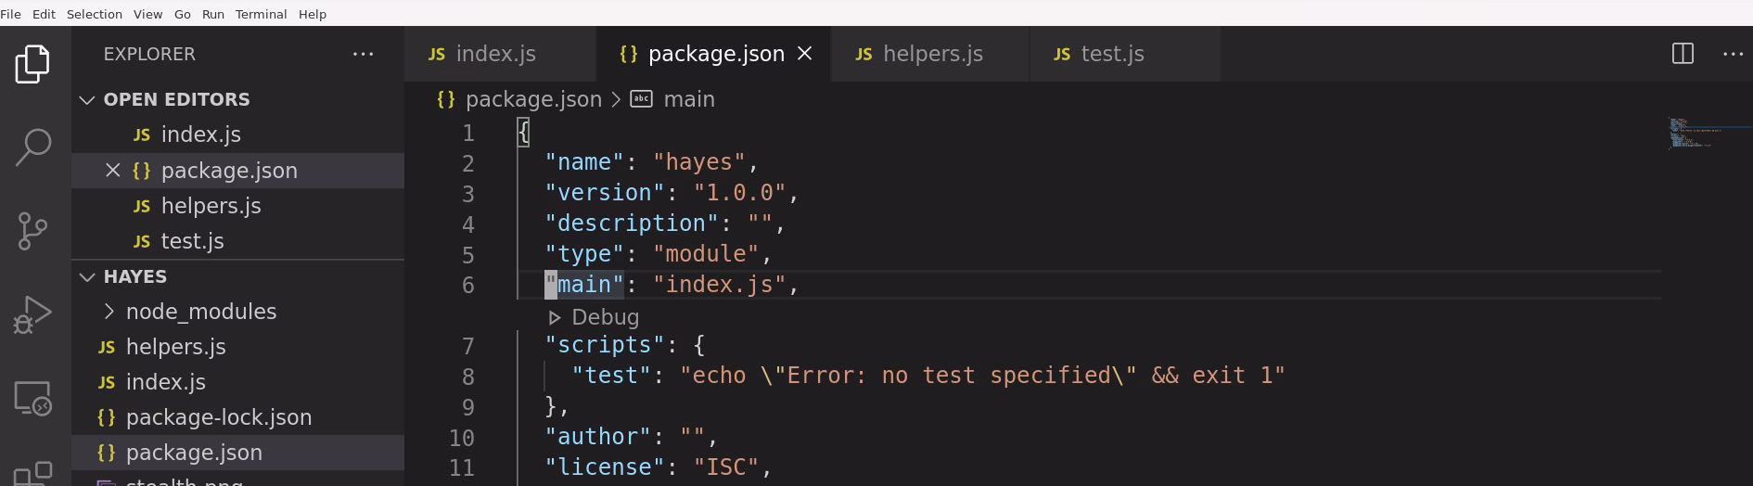Viewport: 1753px width, 486px height.
Task: Select test.js in Open Editors
Action: [238, 241]
